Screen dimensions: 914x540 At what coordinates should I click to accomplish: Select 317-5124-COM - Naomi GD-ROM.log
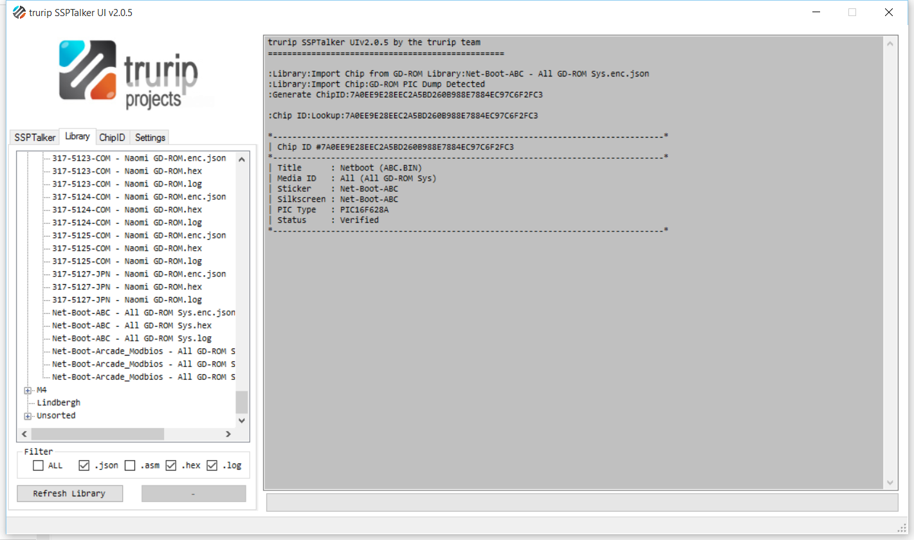point(127,222)
